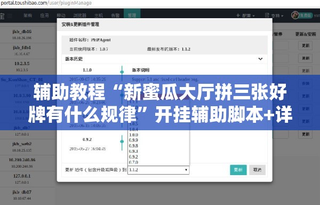Click the 插件名称: PHPAgent text

[90, 40]
